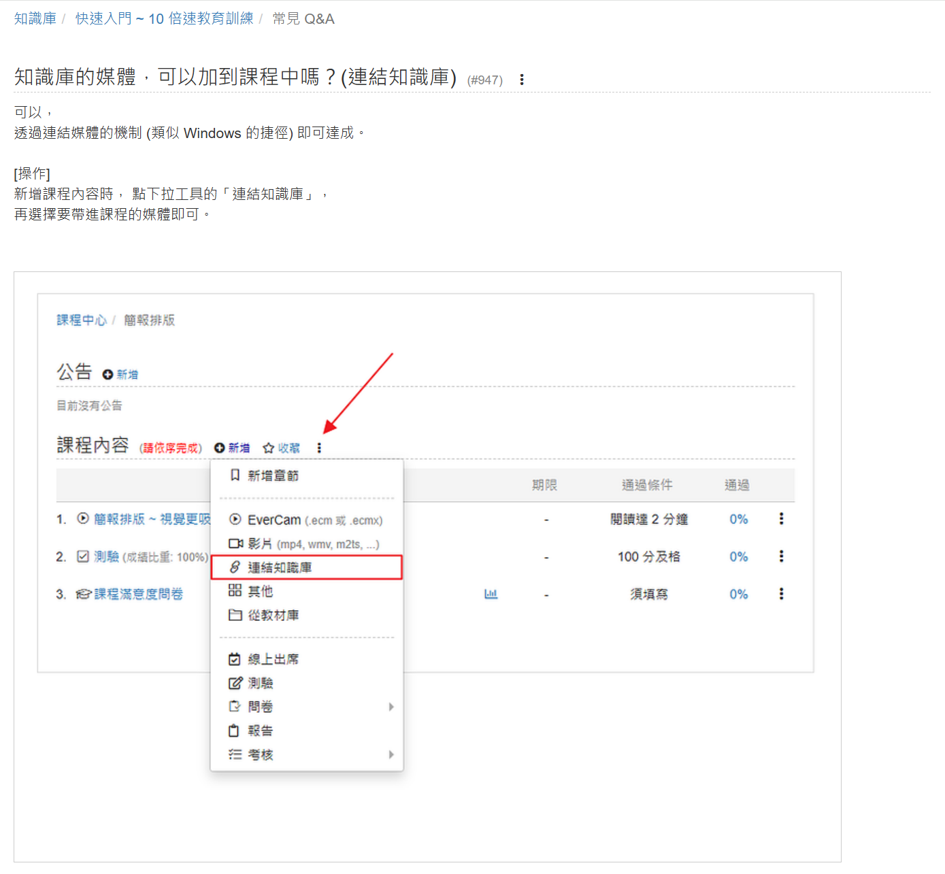Open the article's three-dot options menu

(522, 80)
